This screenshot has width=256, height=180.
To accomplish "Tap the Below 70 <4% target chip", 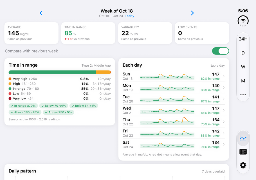I will coord(54,106).
